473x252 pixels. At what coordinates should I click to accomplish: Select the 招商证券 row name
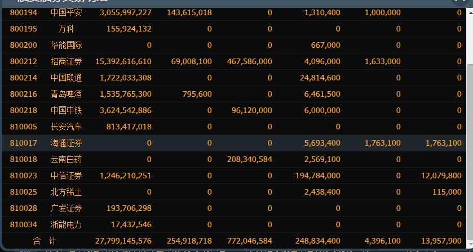coord(66,61)
